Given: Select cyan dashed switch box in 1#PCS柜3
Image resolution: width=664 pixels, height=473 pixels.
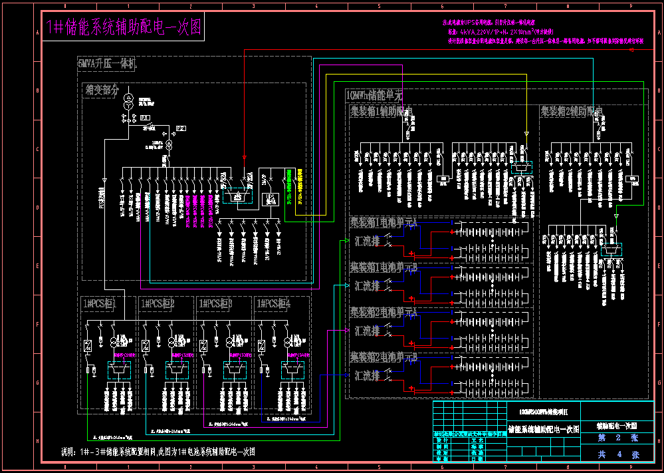Looking at the screenshot, I should point(235,370).
